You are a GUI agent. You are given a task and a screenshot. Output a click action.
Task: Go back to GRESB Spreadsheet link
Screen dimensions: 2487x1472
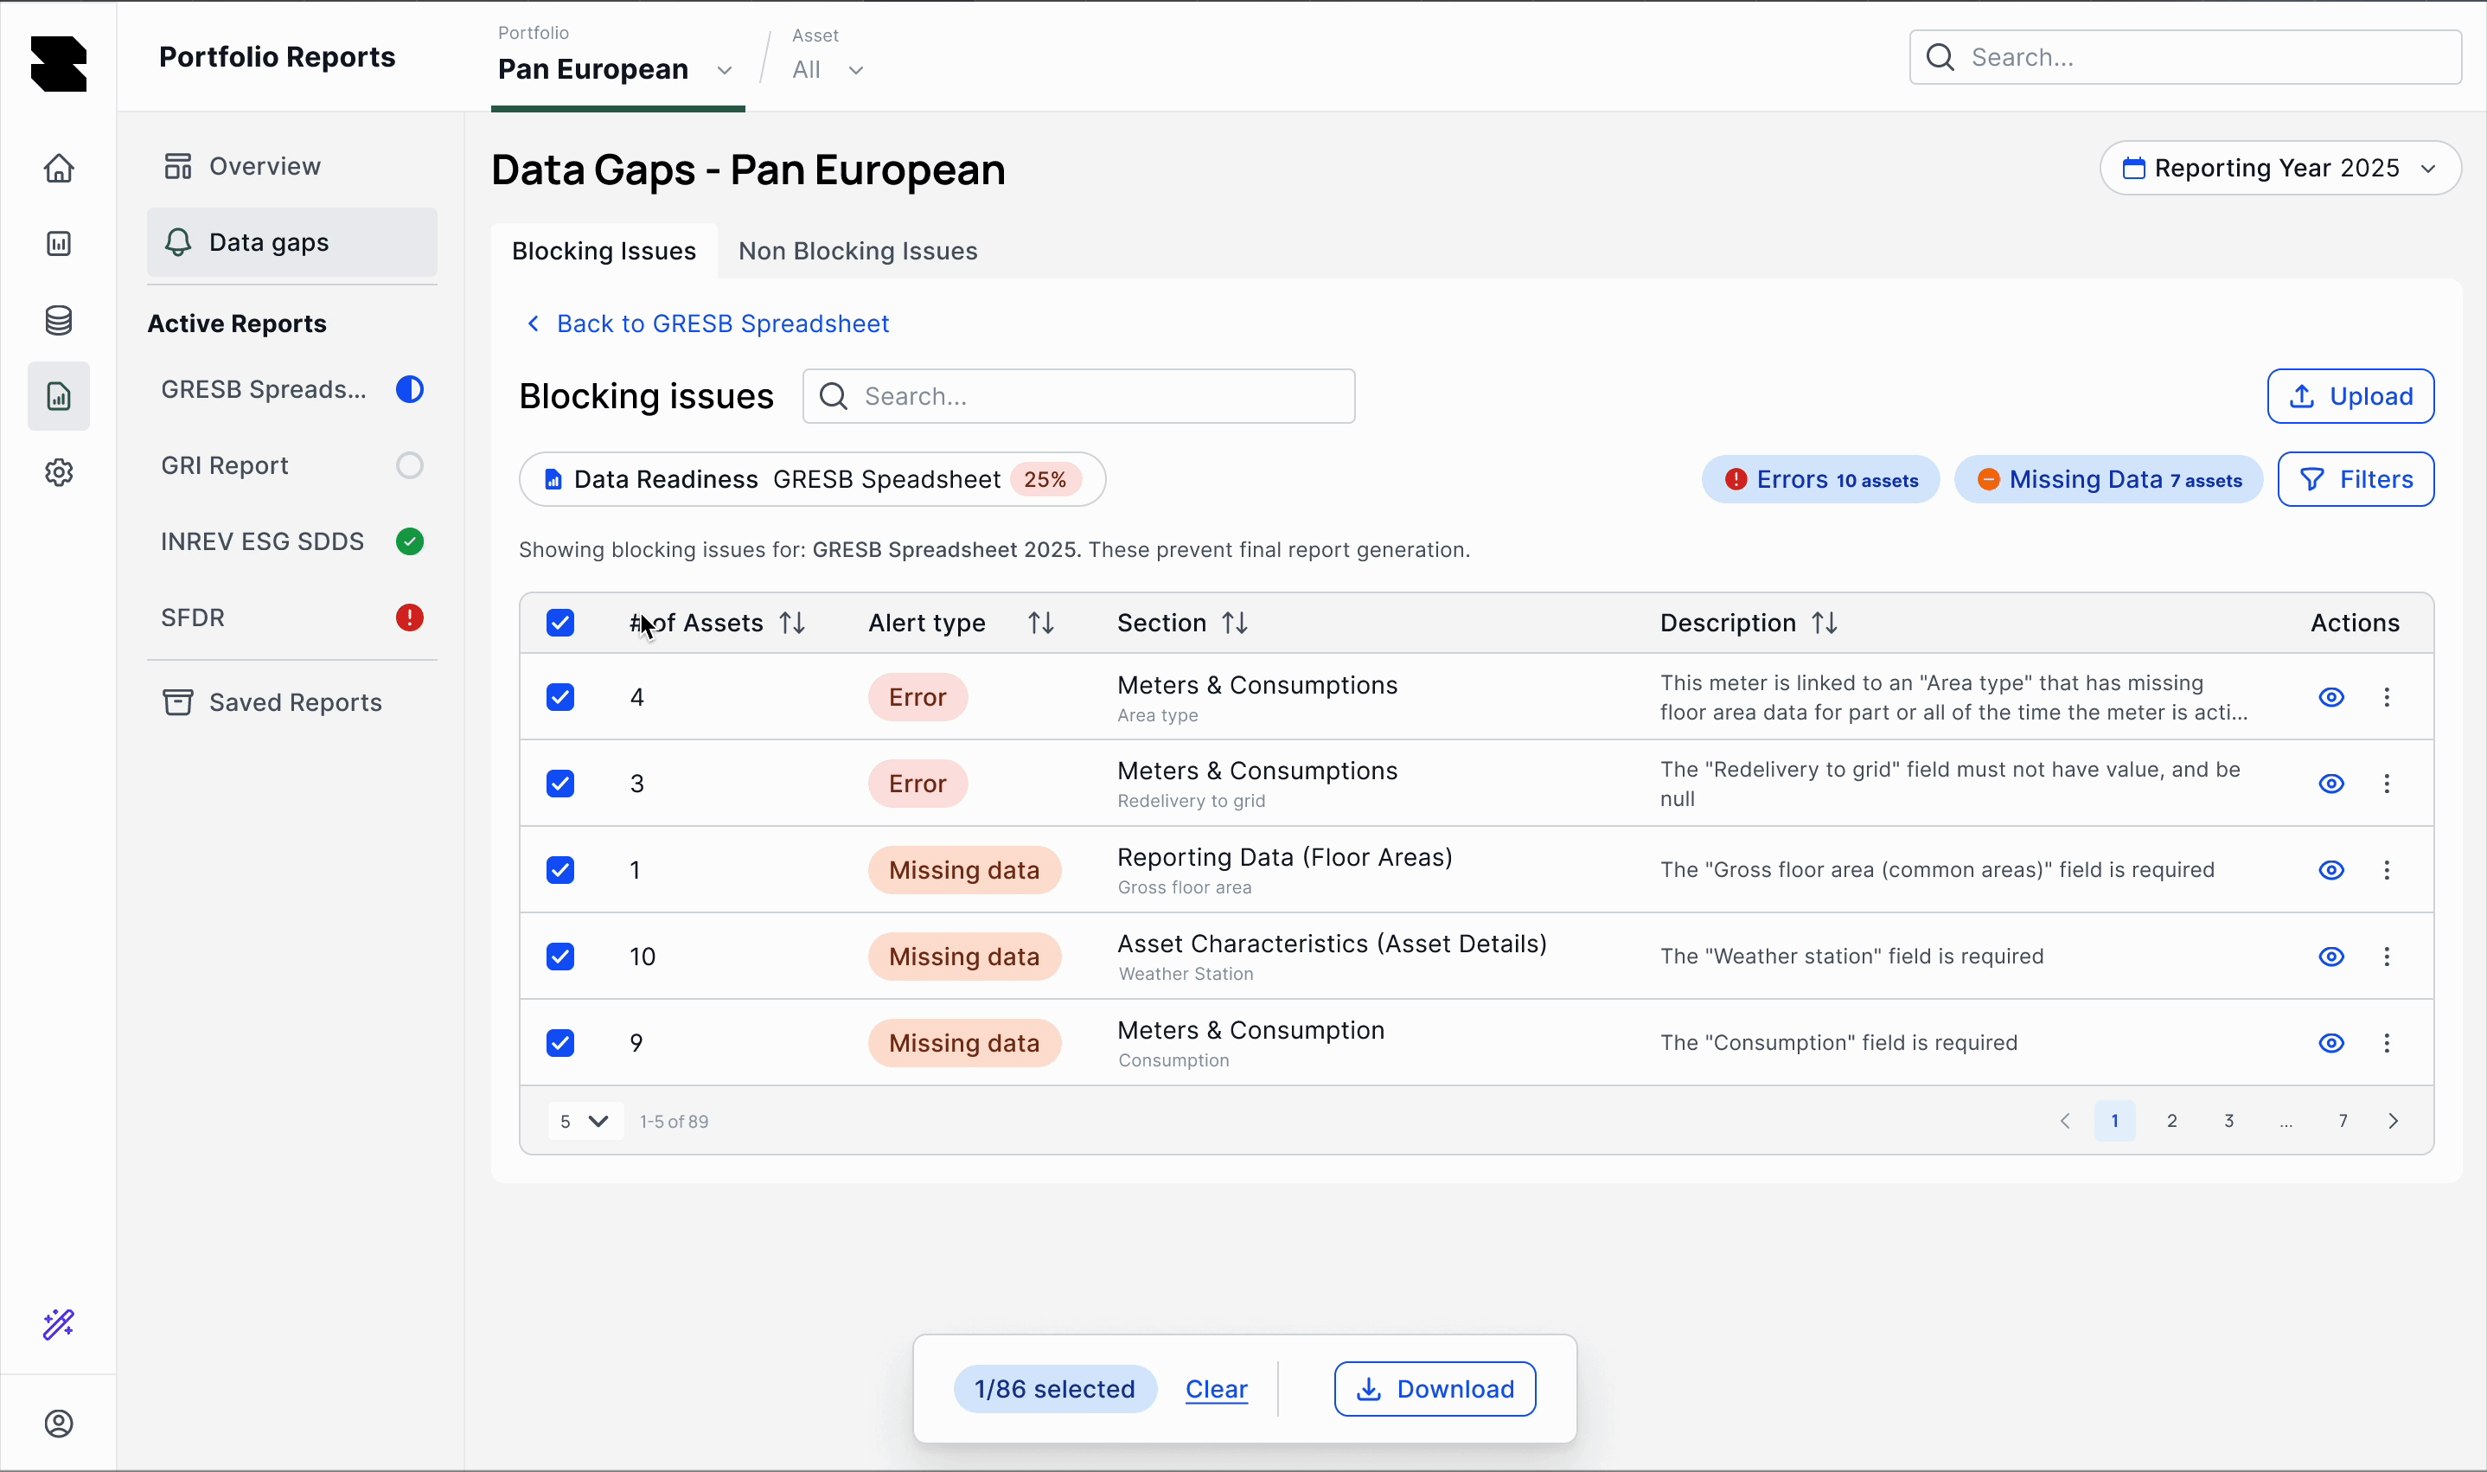tap(707, 323)
